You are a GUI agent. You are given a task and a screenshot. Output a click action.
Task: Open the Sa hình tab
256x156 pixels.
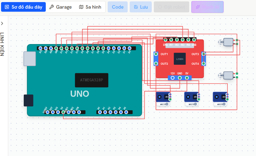pyautogui.click(x=90, y=7)
